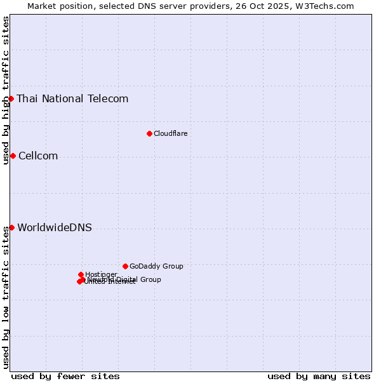Select the 'used by low traffic sites' axis label
This screenshot has width=381, height=381.
pyautogui.click(x=6, y=297)
